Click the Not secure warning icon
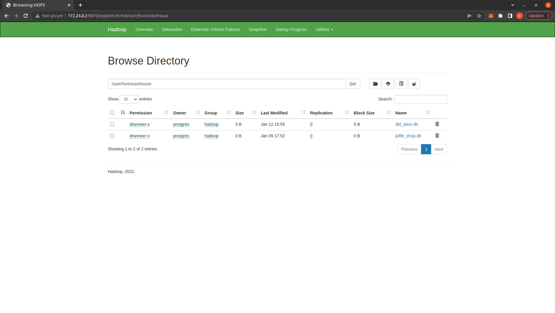The width and height of the screenshot is (555, 313). (38, 16)
